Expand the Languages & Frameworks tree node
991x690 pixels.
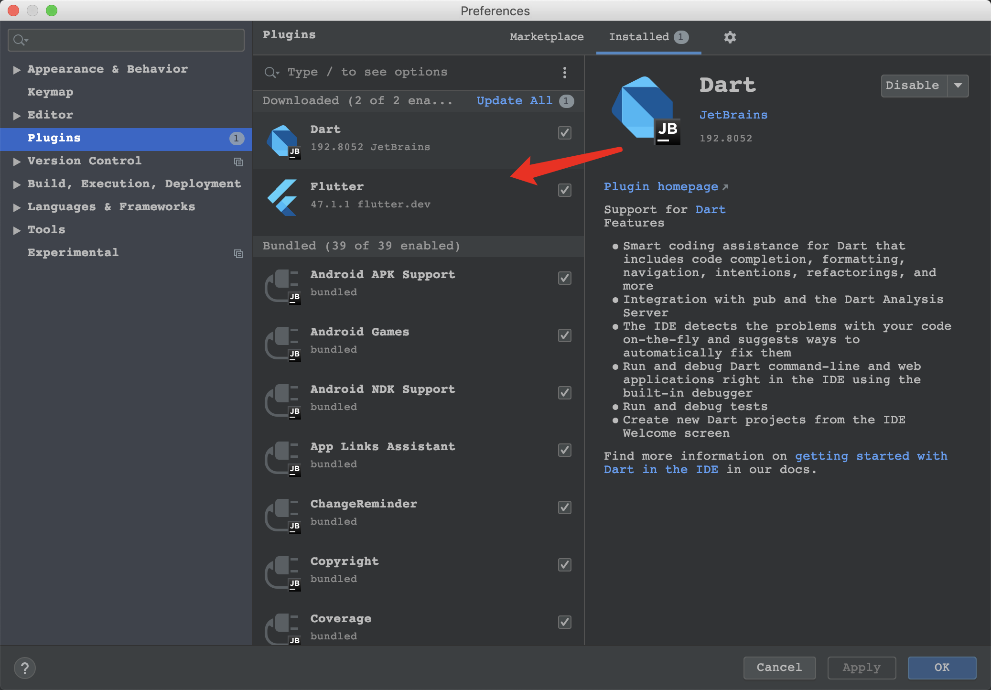click(17, 207)
